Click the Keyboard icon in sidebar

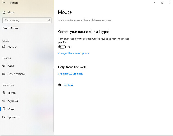coord(4,101)
